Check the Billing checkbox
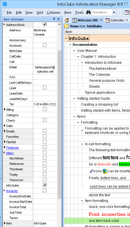The image size is (130, 227). pyautogui.click(x=45, y=109)
